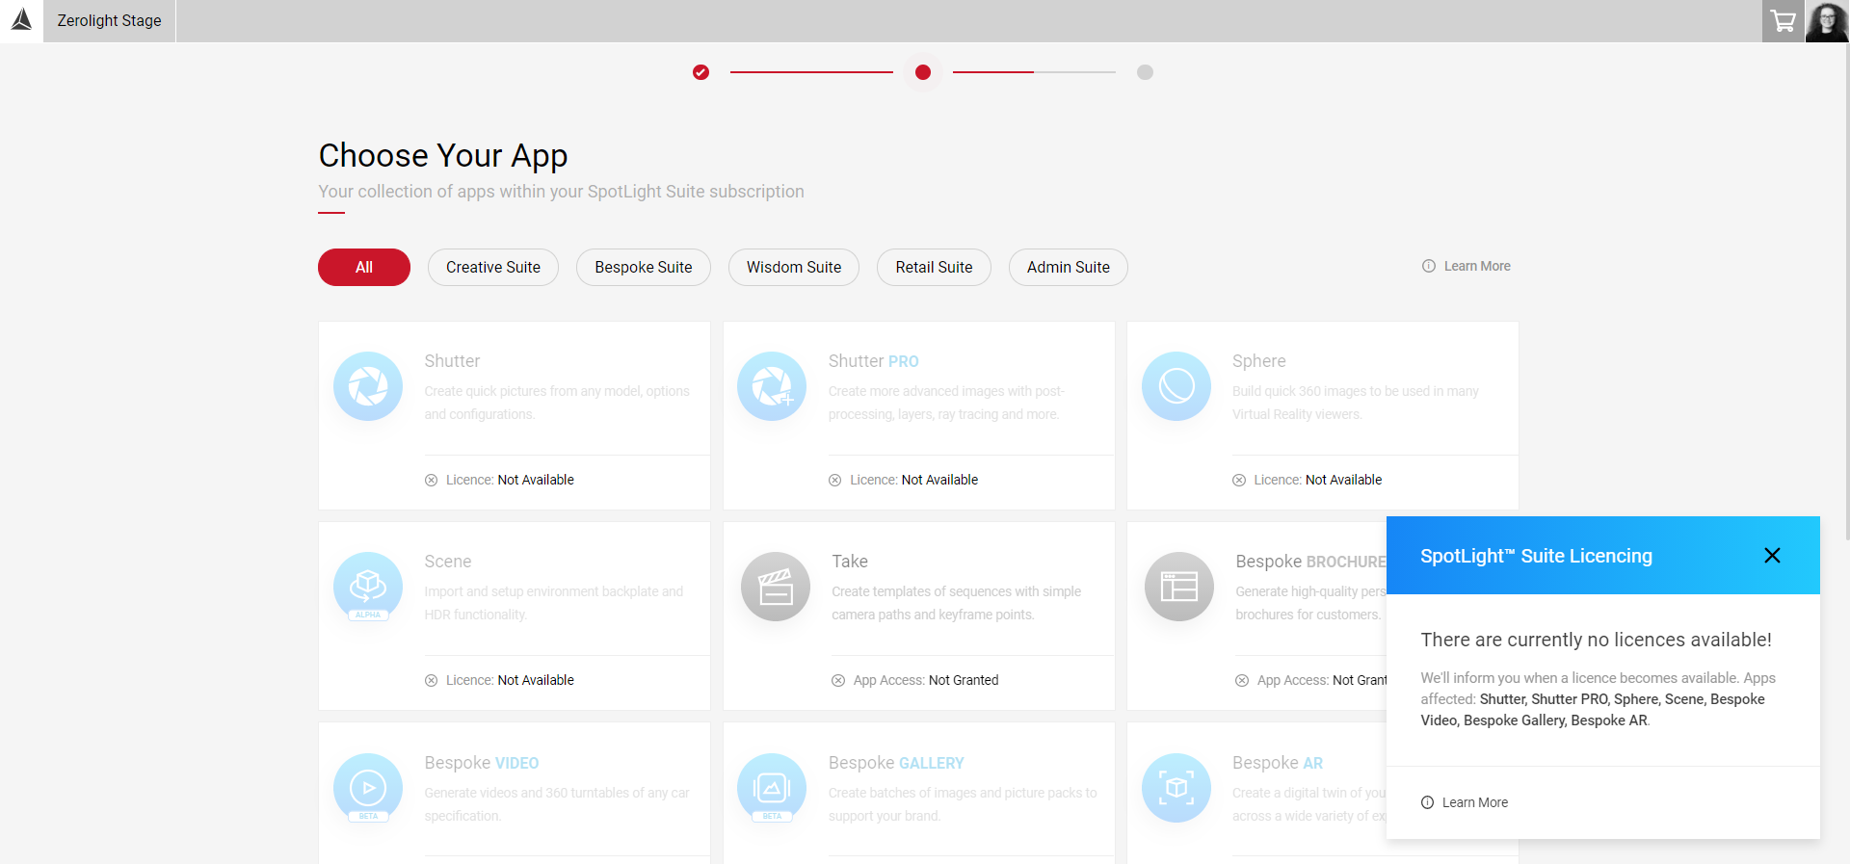Click the Scene alpha app icon
The height and width of the screenshot is (864, 1850).
[x=368, y=587]
